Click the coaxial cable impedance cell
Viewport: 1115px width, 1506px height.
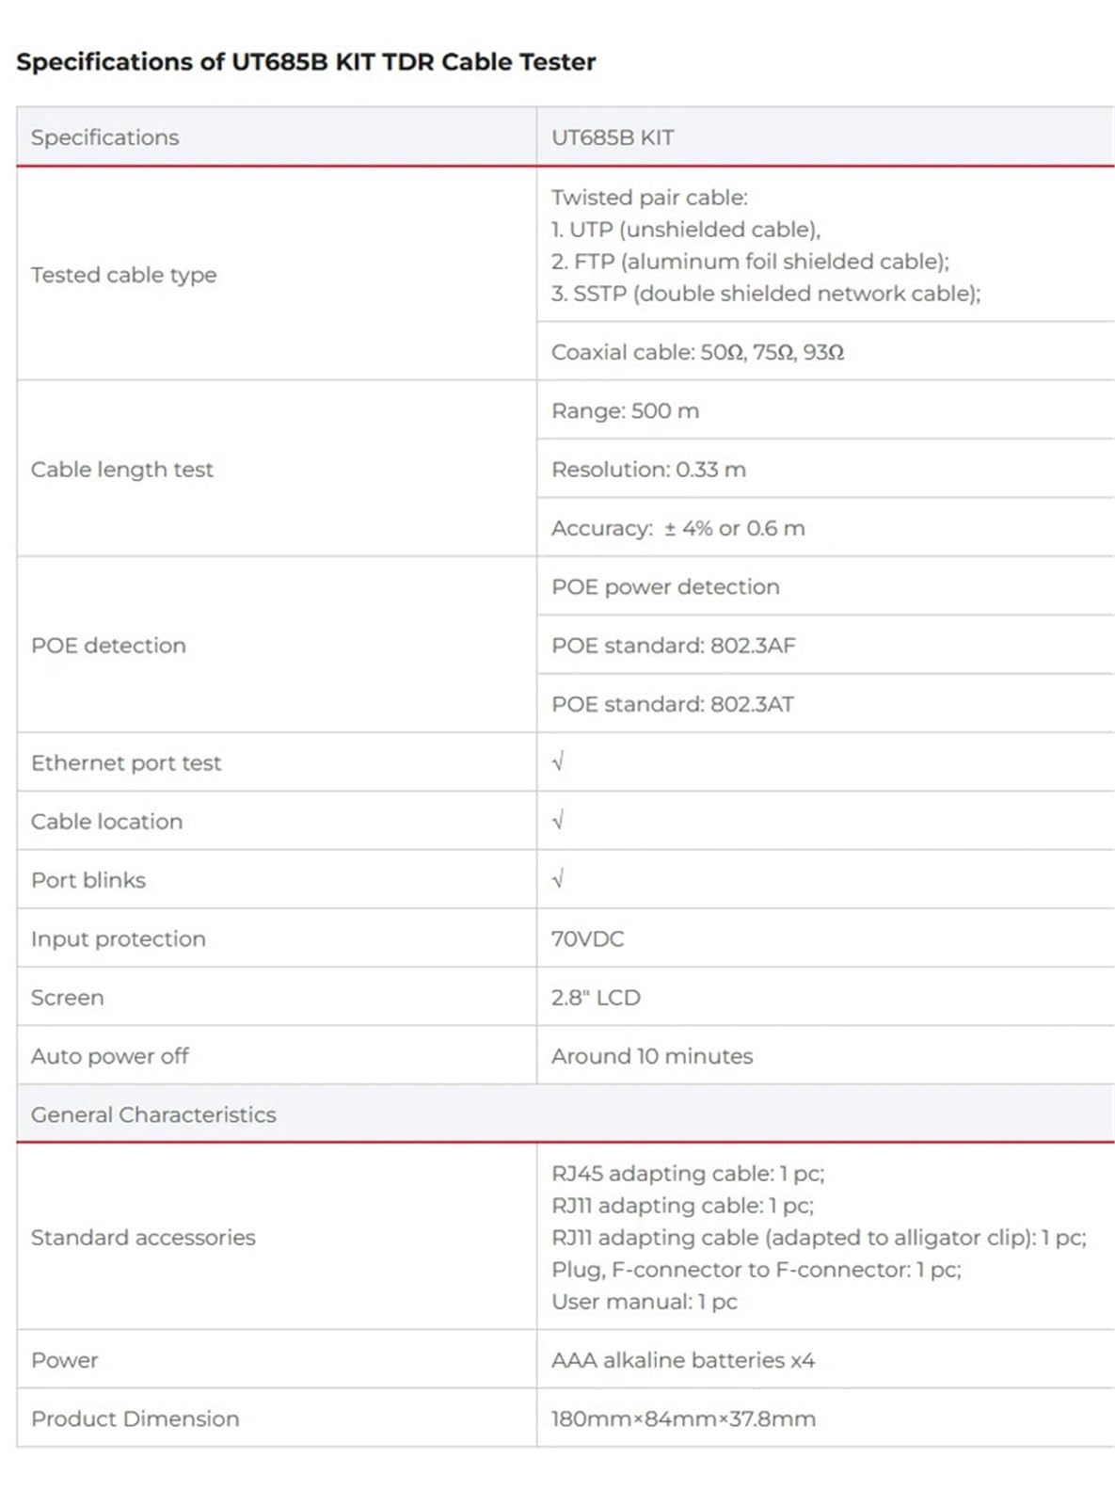(x=825, y=352)
